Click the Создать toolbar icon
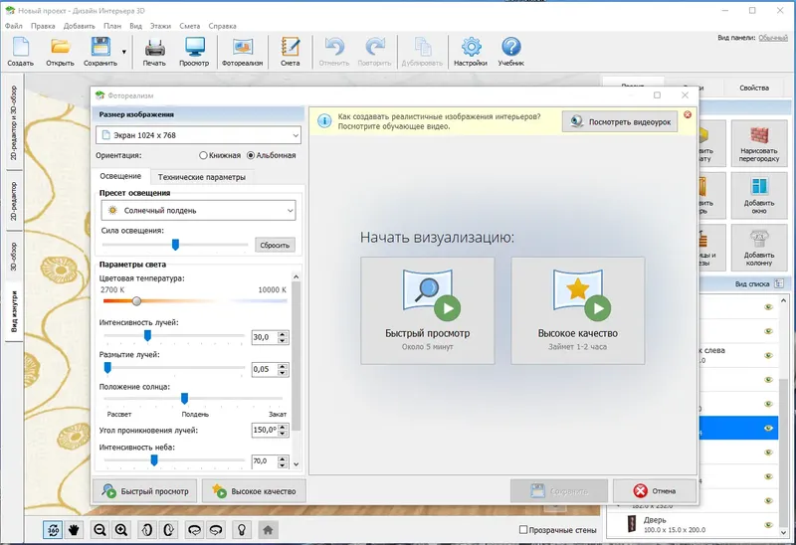The height and width of the screenshot is (545, 796). click(x=20, y=47)
